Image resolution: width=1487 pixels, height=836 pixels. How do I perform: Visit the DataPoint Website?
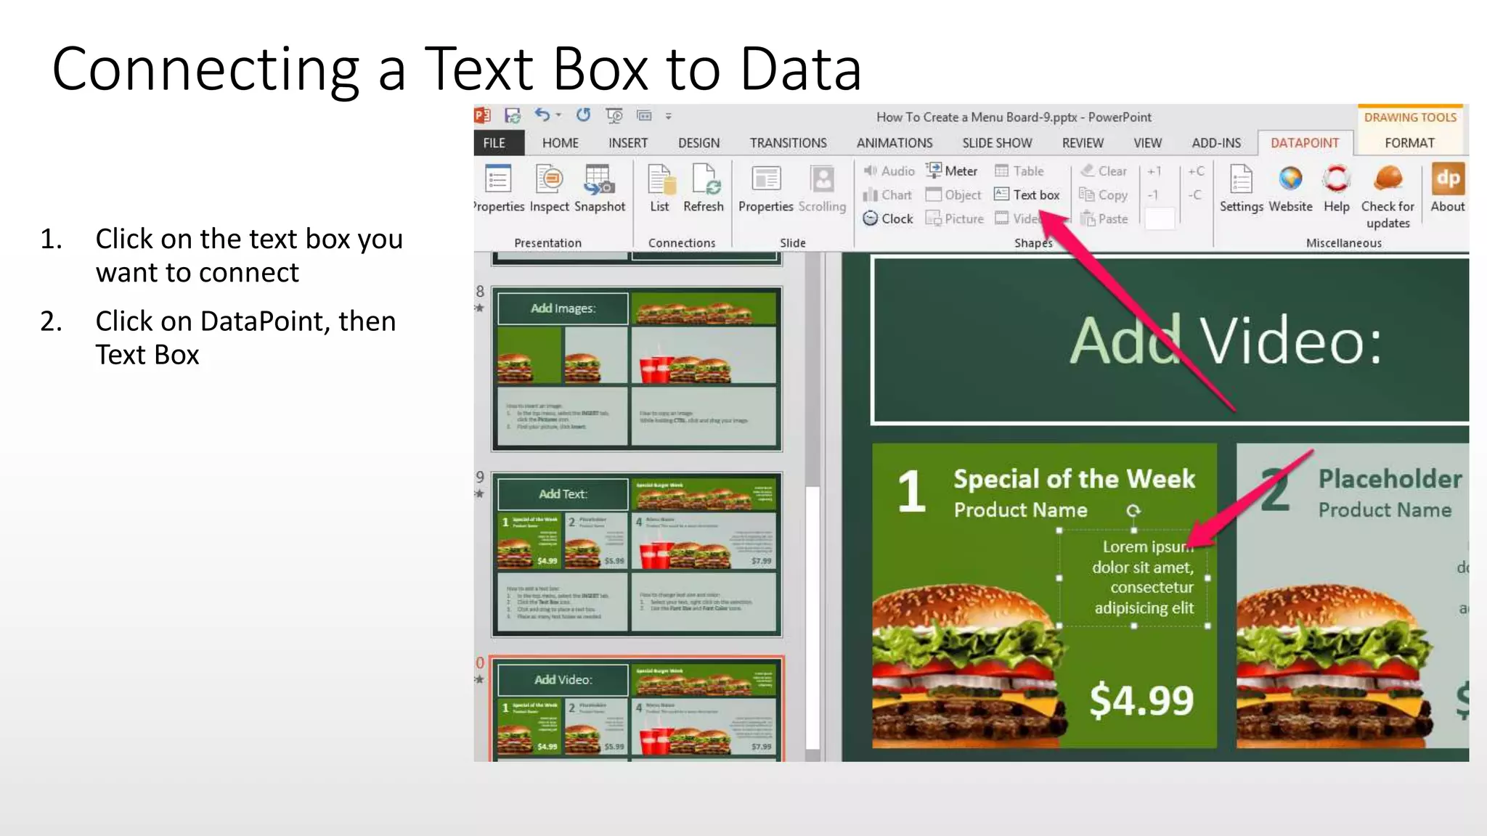click(x=1290, y=189)
